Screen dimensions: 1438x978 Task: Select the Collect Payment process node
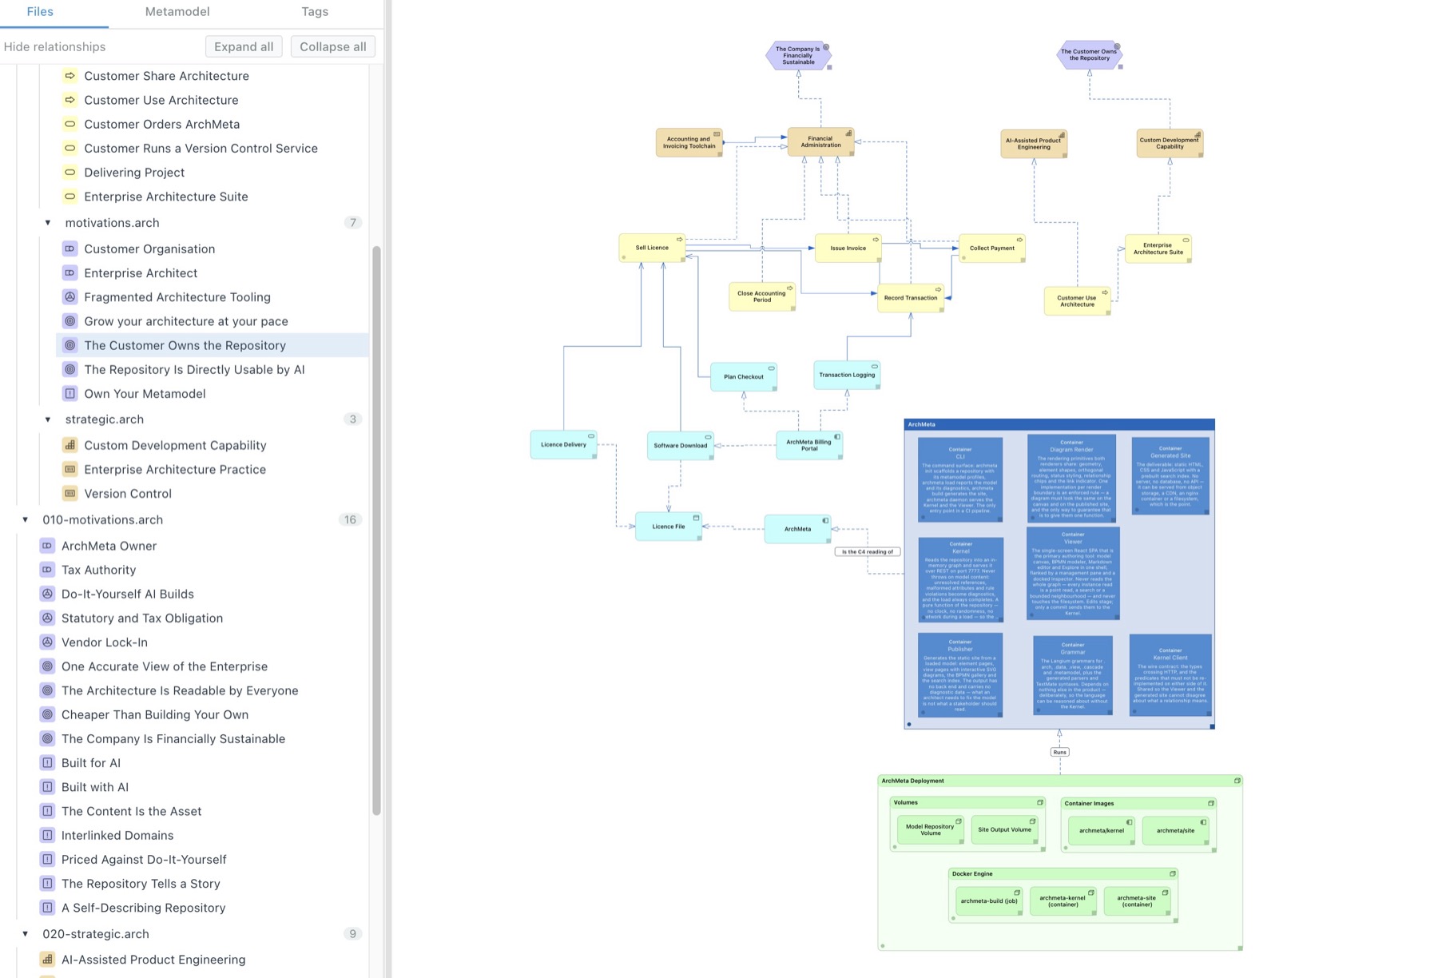tap(991, 248)
